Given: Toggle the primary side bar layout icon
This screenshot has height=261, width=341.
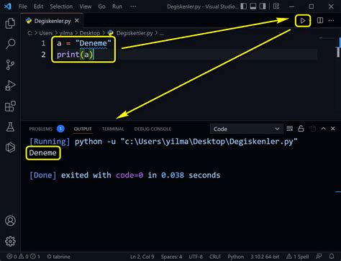Looking at the screenshot, I should click(244, 6).
